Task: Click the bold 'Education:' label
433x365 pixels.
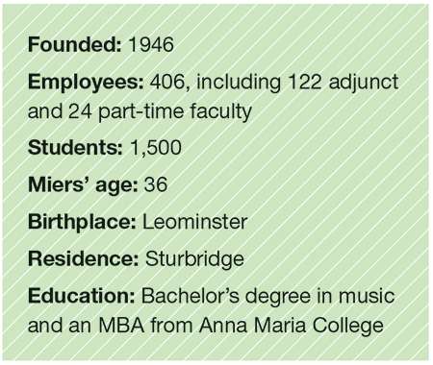Action: coord(82,296)
